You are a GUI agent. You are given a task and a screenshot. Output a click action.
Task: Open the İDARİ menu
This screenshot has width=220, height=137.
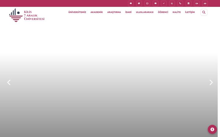(x=128, y=12)
